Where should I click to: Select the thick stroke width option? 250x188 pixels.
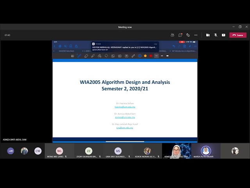(x=168, y=56)
